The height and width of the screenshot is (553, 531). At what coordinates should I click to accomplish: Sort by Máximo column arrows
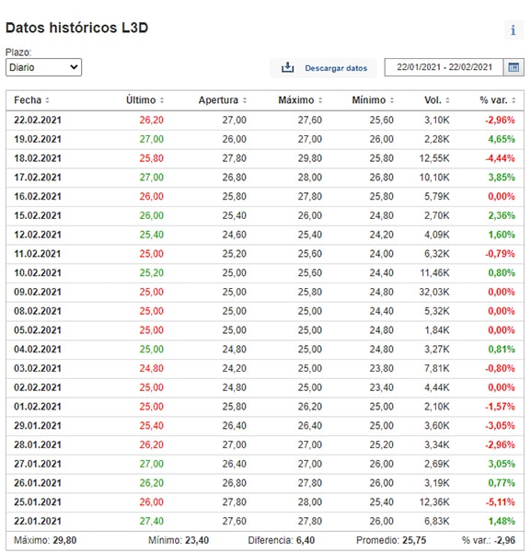tap(320, 100)
